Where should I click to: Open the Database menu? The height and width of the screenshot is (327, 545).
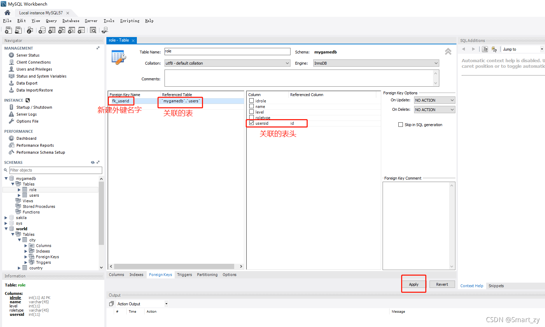point(71,21)
